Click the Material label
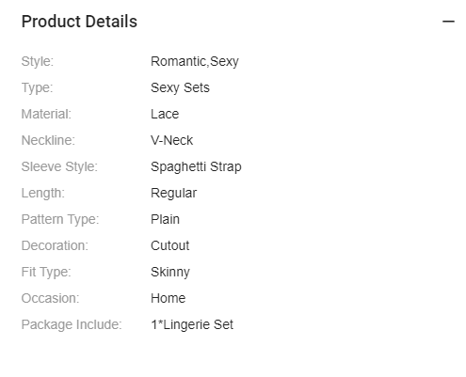 pos(46,114)
